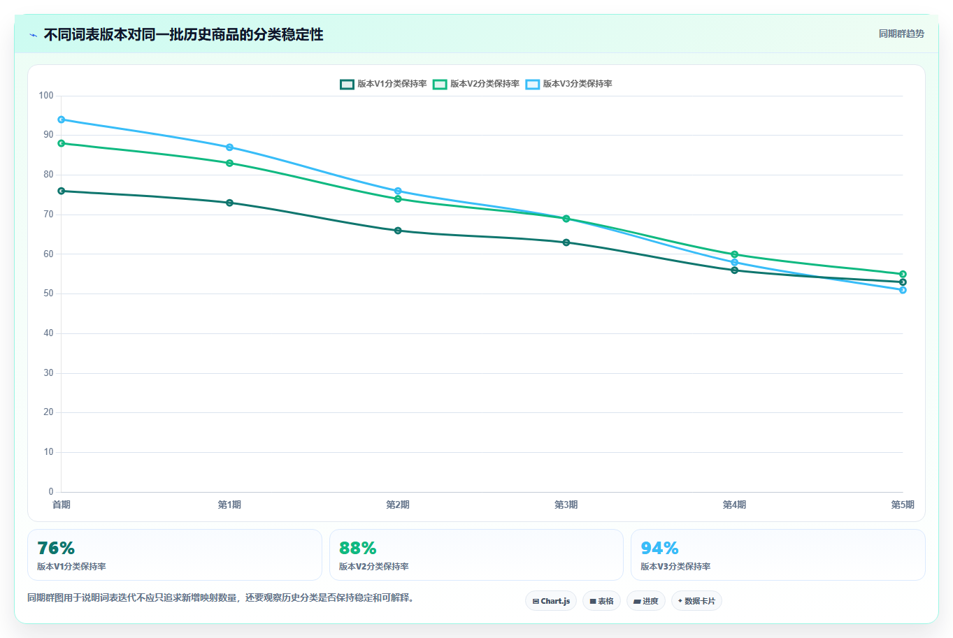Click the chart title 不同词表版本对同一批历史商品的分类稳定性
The image size is (953, 638).
(184, 34)
